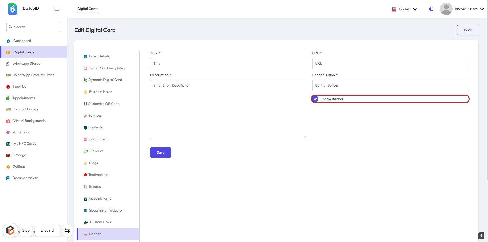The image size is (488, 242).
Task: Click the hamburger menu icon
Action: coord(57,9)
